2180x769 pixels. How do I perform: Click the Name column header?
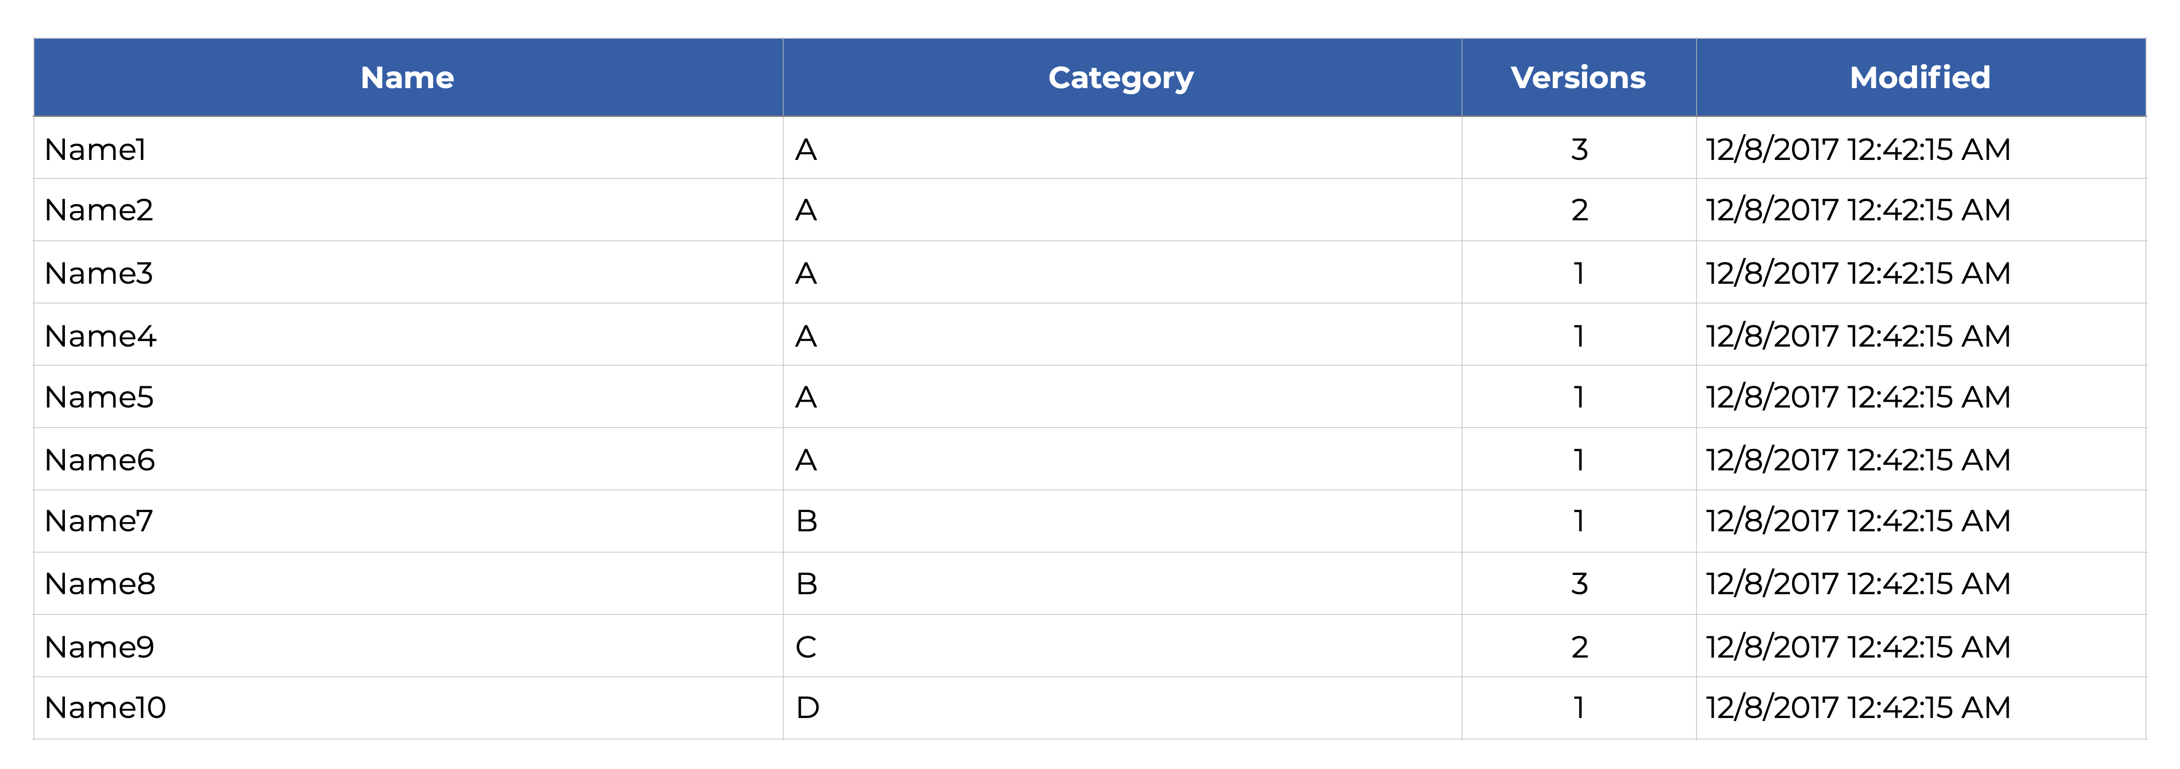click(407, 78)
